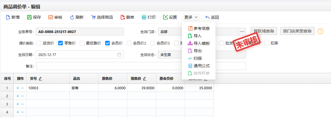Refresh the form using 刷新
This screenshot has width=331, height=118.
tap(72, 17)
